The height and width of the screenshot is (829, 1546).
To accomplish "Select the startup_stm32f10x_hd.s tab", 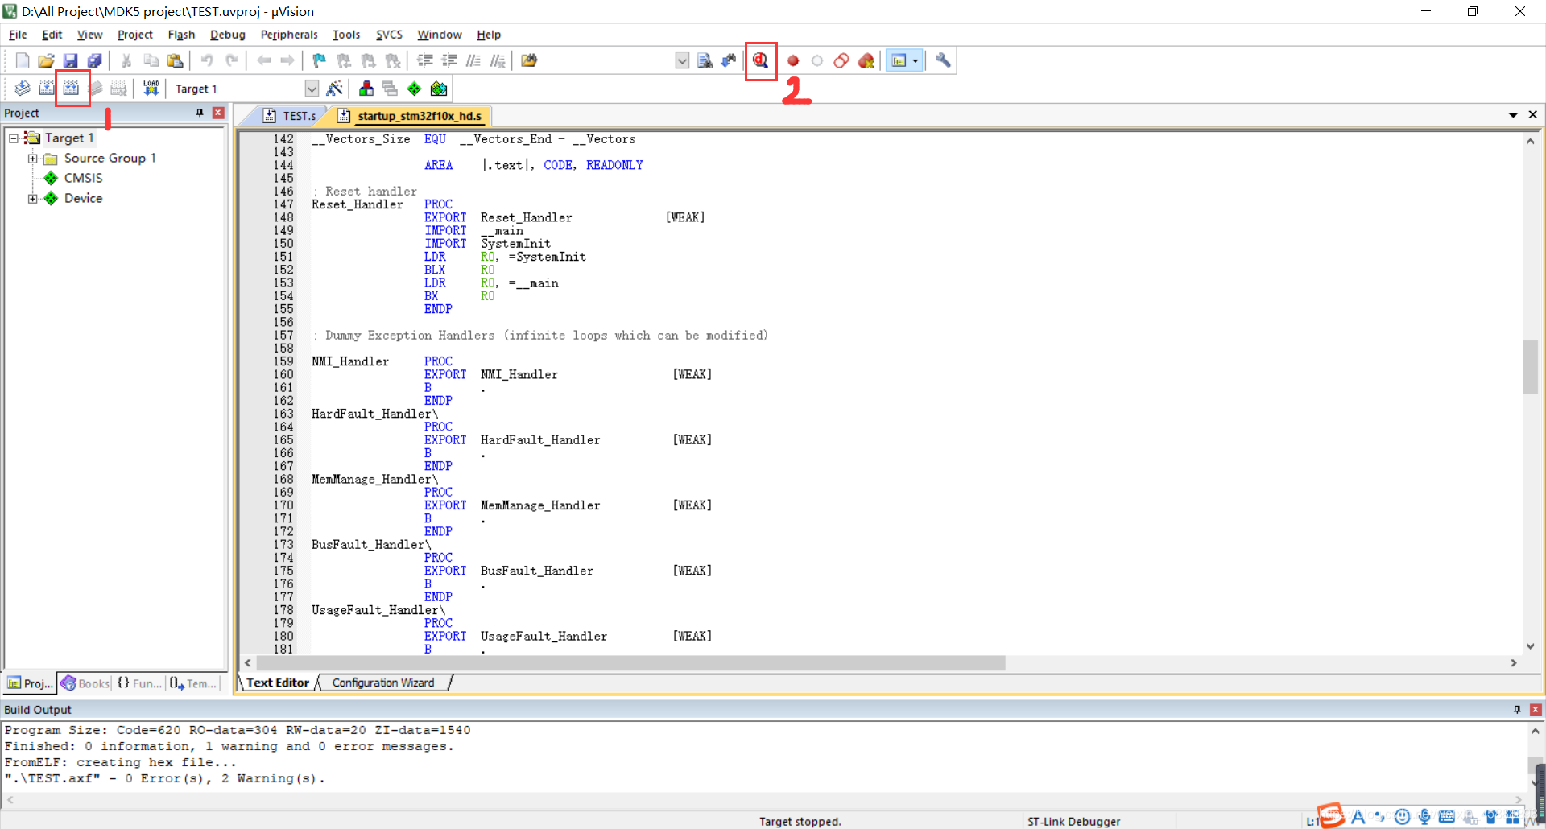I will pos(411,116).
